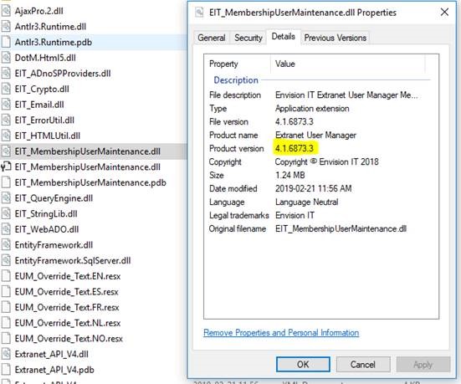This screenshot has height=384, width=461.
Task: Close the Properties dialog
Action: tap(444, 13)
